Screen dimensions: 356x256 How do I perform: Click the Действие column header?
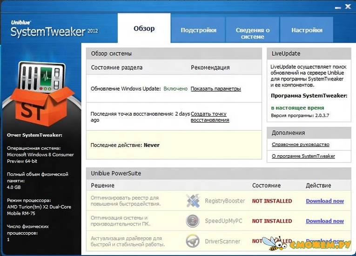318,185
